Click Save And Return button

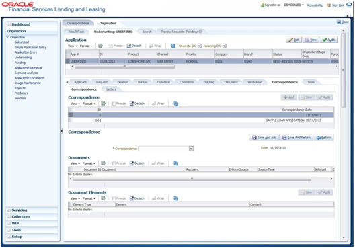click(297, 138)
